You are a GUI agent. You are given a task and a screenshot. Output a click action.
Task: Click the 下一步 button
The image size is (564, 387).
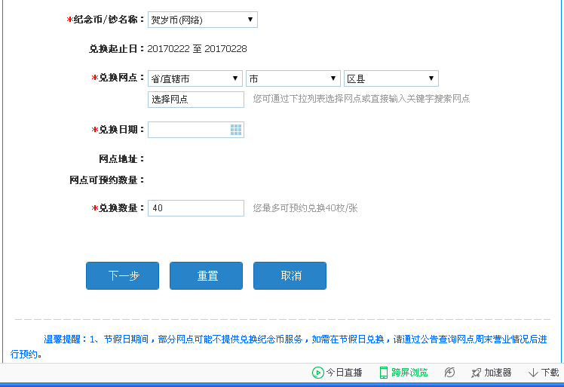pos(123,276)
